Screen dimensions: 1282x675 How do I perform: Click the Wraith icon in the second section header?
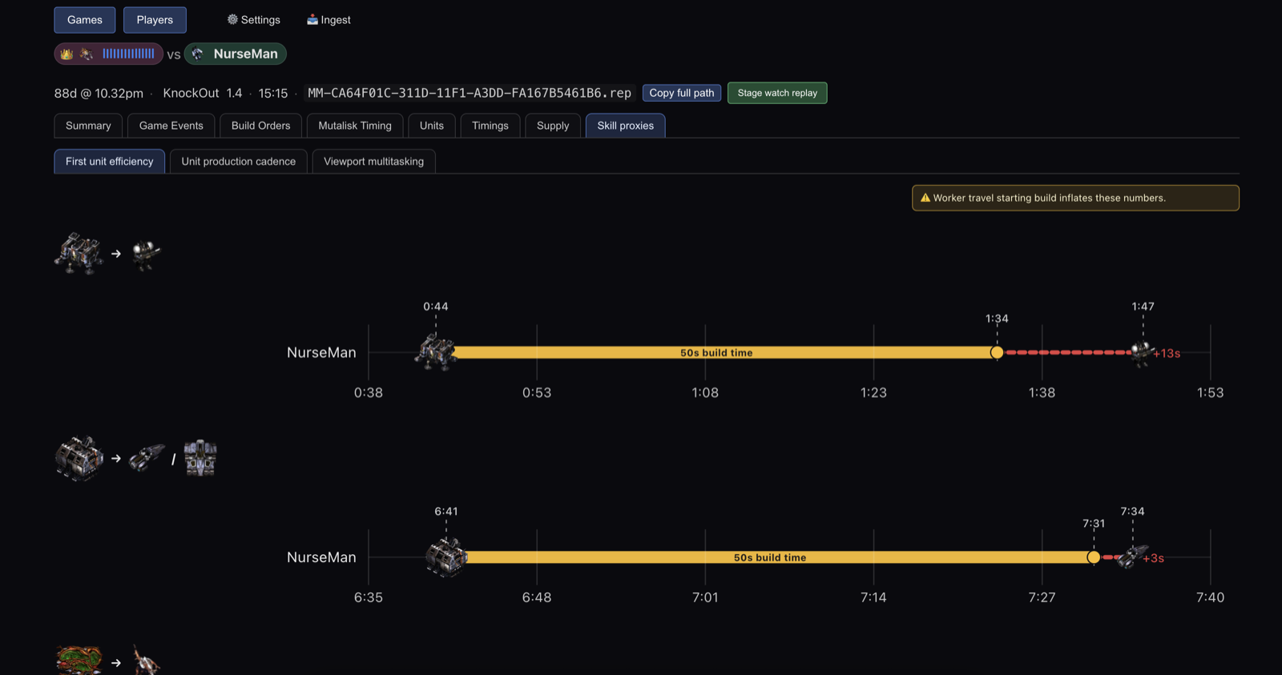coord(147,458)
